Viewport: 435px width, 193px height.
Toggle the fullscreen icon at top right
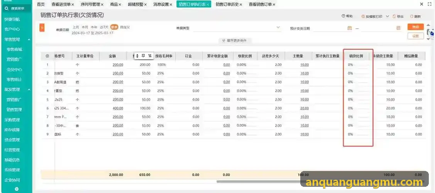[x=430, y=4]
